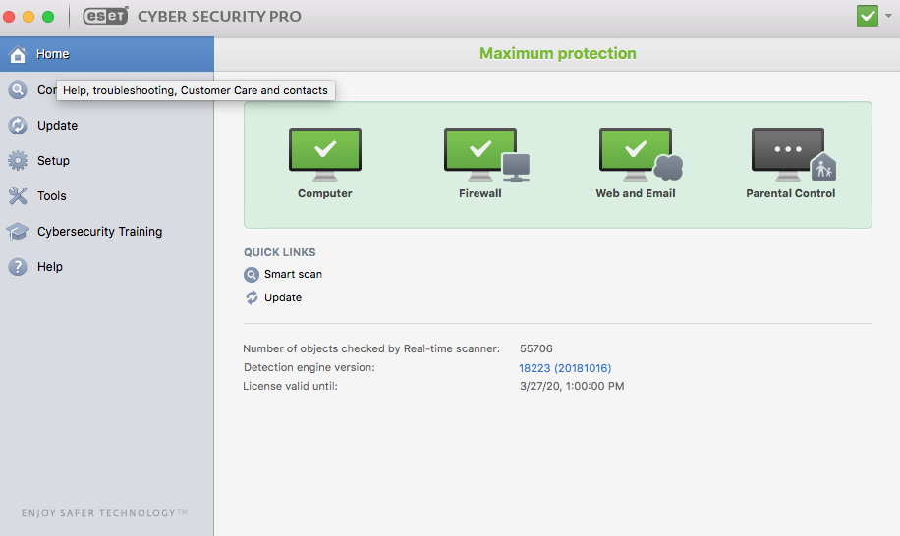Click the magnifier icon beside Smart scan

pos(252,275)
